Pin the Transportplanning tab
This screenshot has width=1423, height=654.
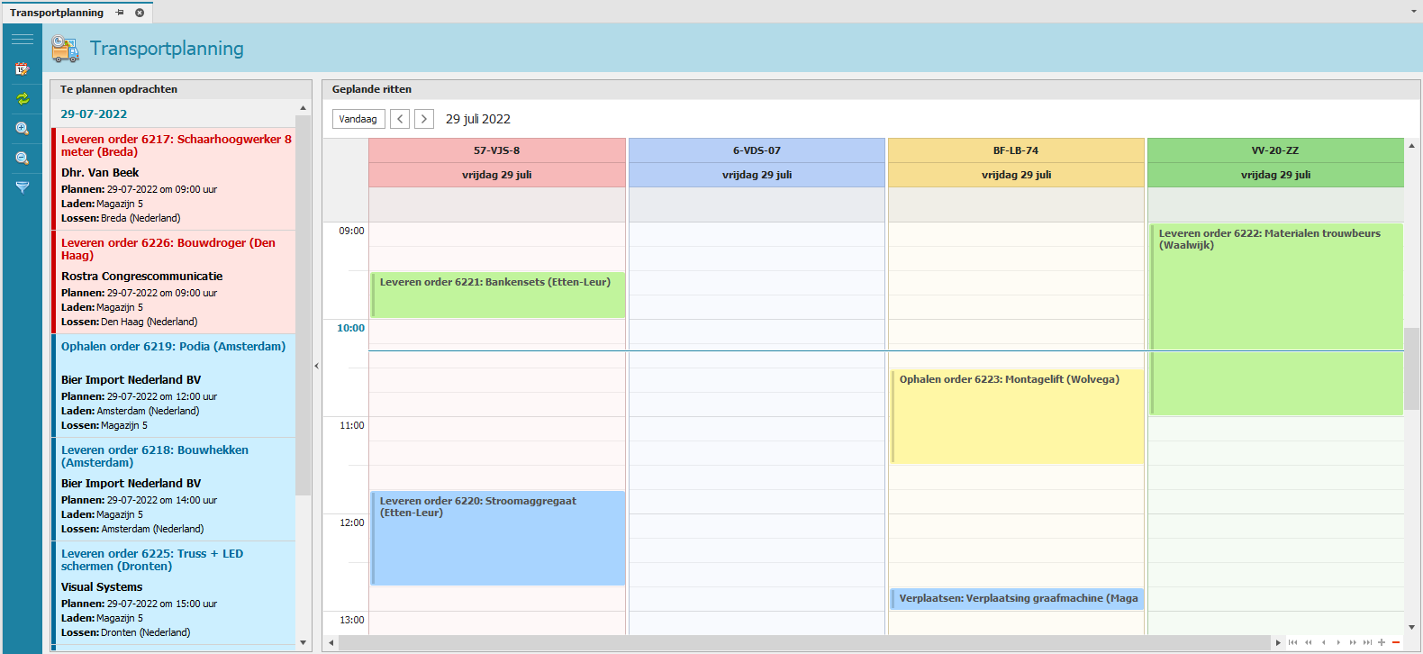coord(120,13)
